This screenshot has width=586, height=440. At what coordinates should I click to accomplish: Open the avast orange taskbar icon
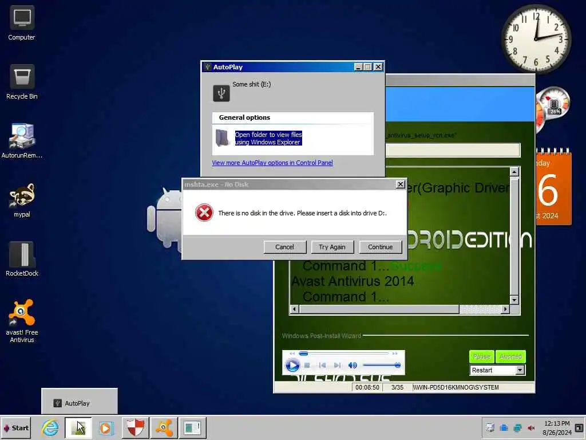point(164,427)
